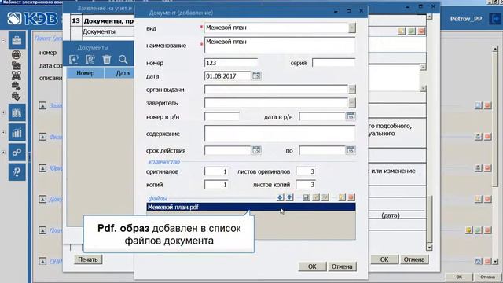The height and width of the screenshot is (283, 503).
Task: Add a new document in Документы panel
Action: (x=74, y=60)
